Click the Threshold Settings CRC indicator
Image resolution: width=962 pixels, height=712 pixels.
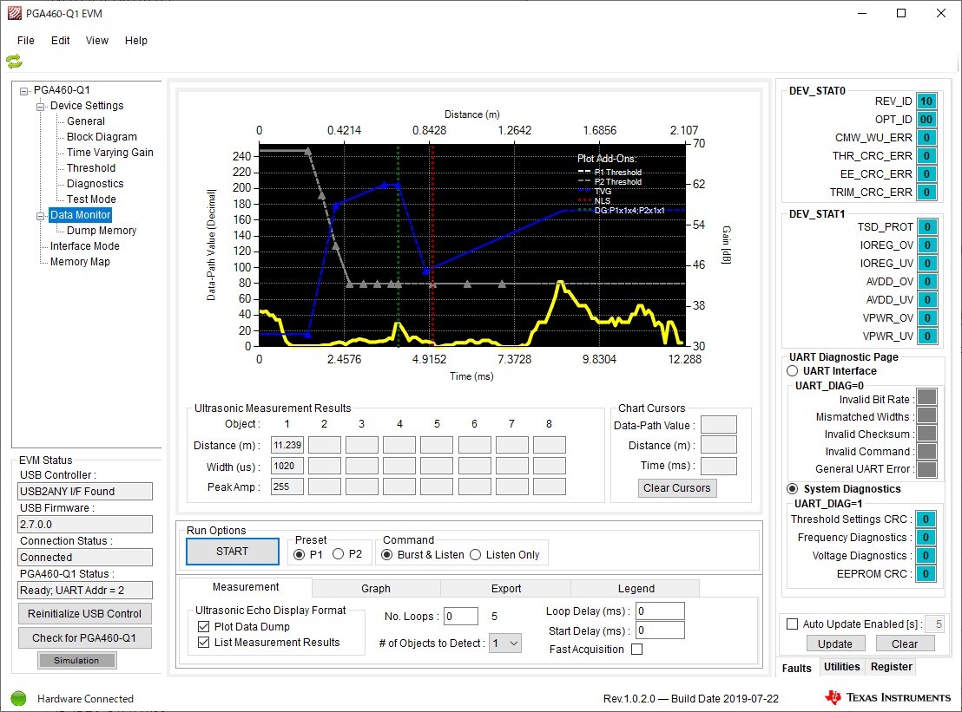(x=926, y=519)
